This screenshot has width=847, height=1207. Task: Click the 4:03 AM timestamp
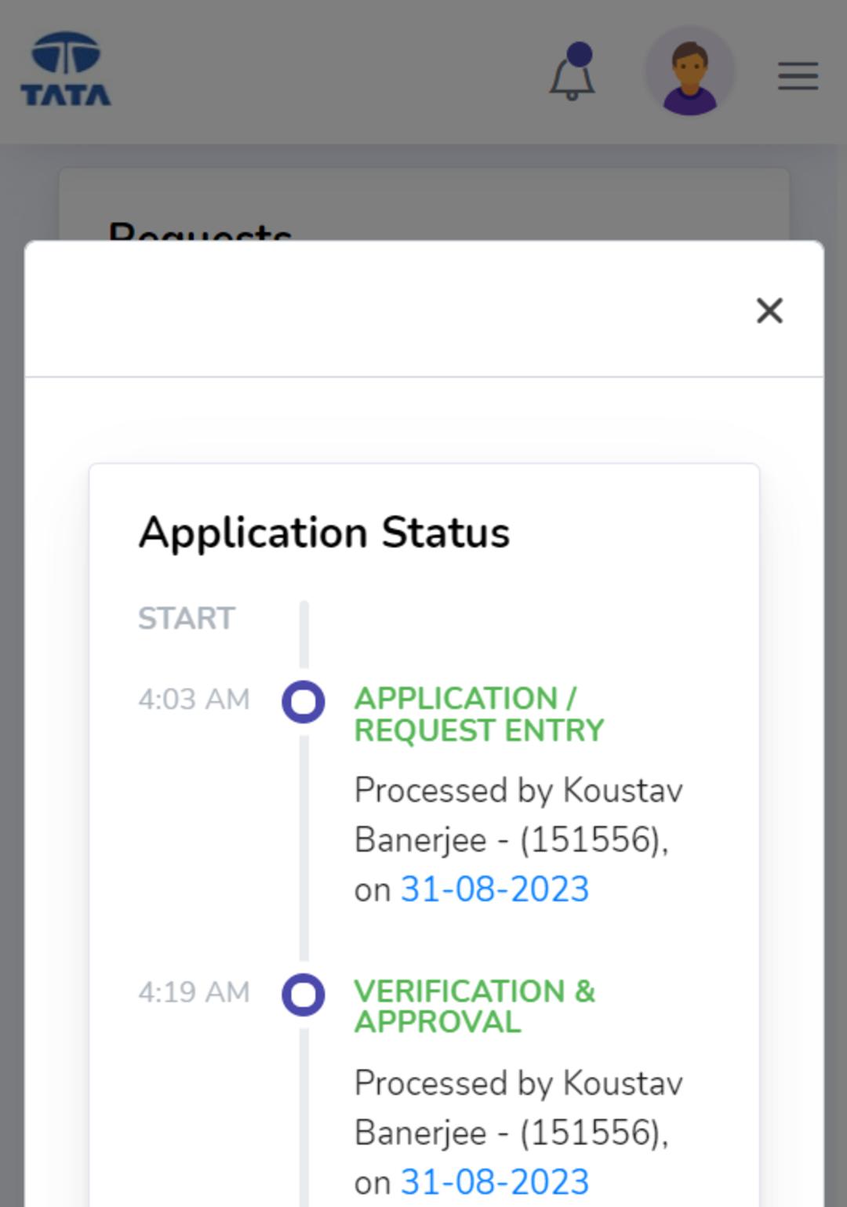tap(194, 699)
